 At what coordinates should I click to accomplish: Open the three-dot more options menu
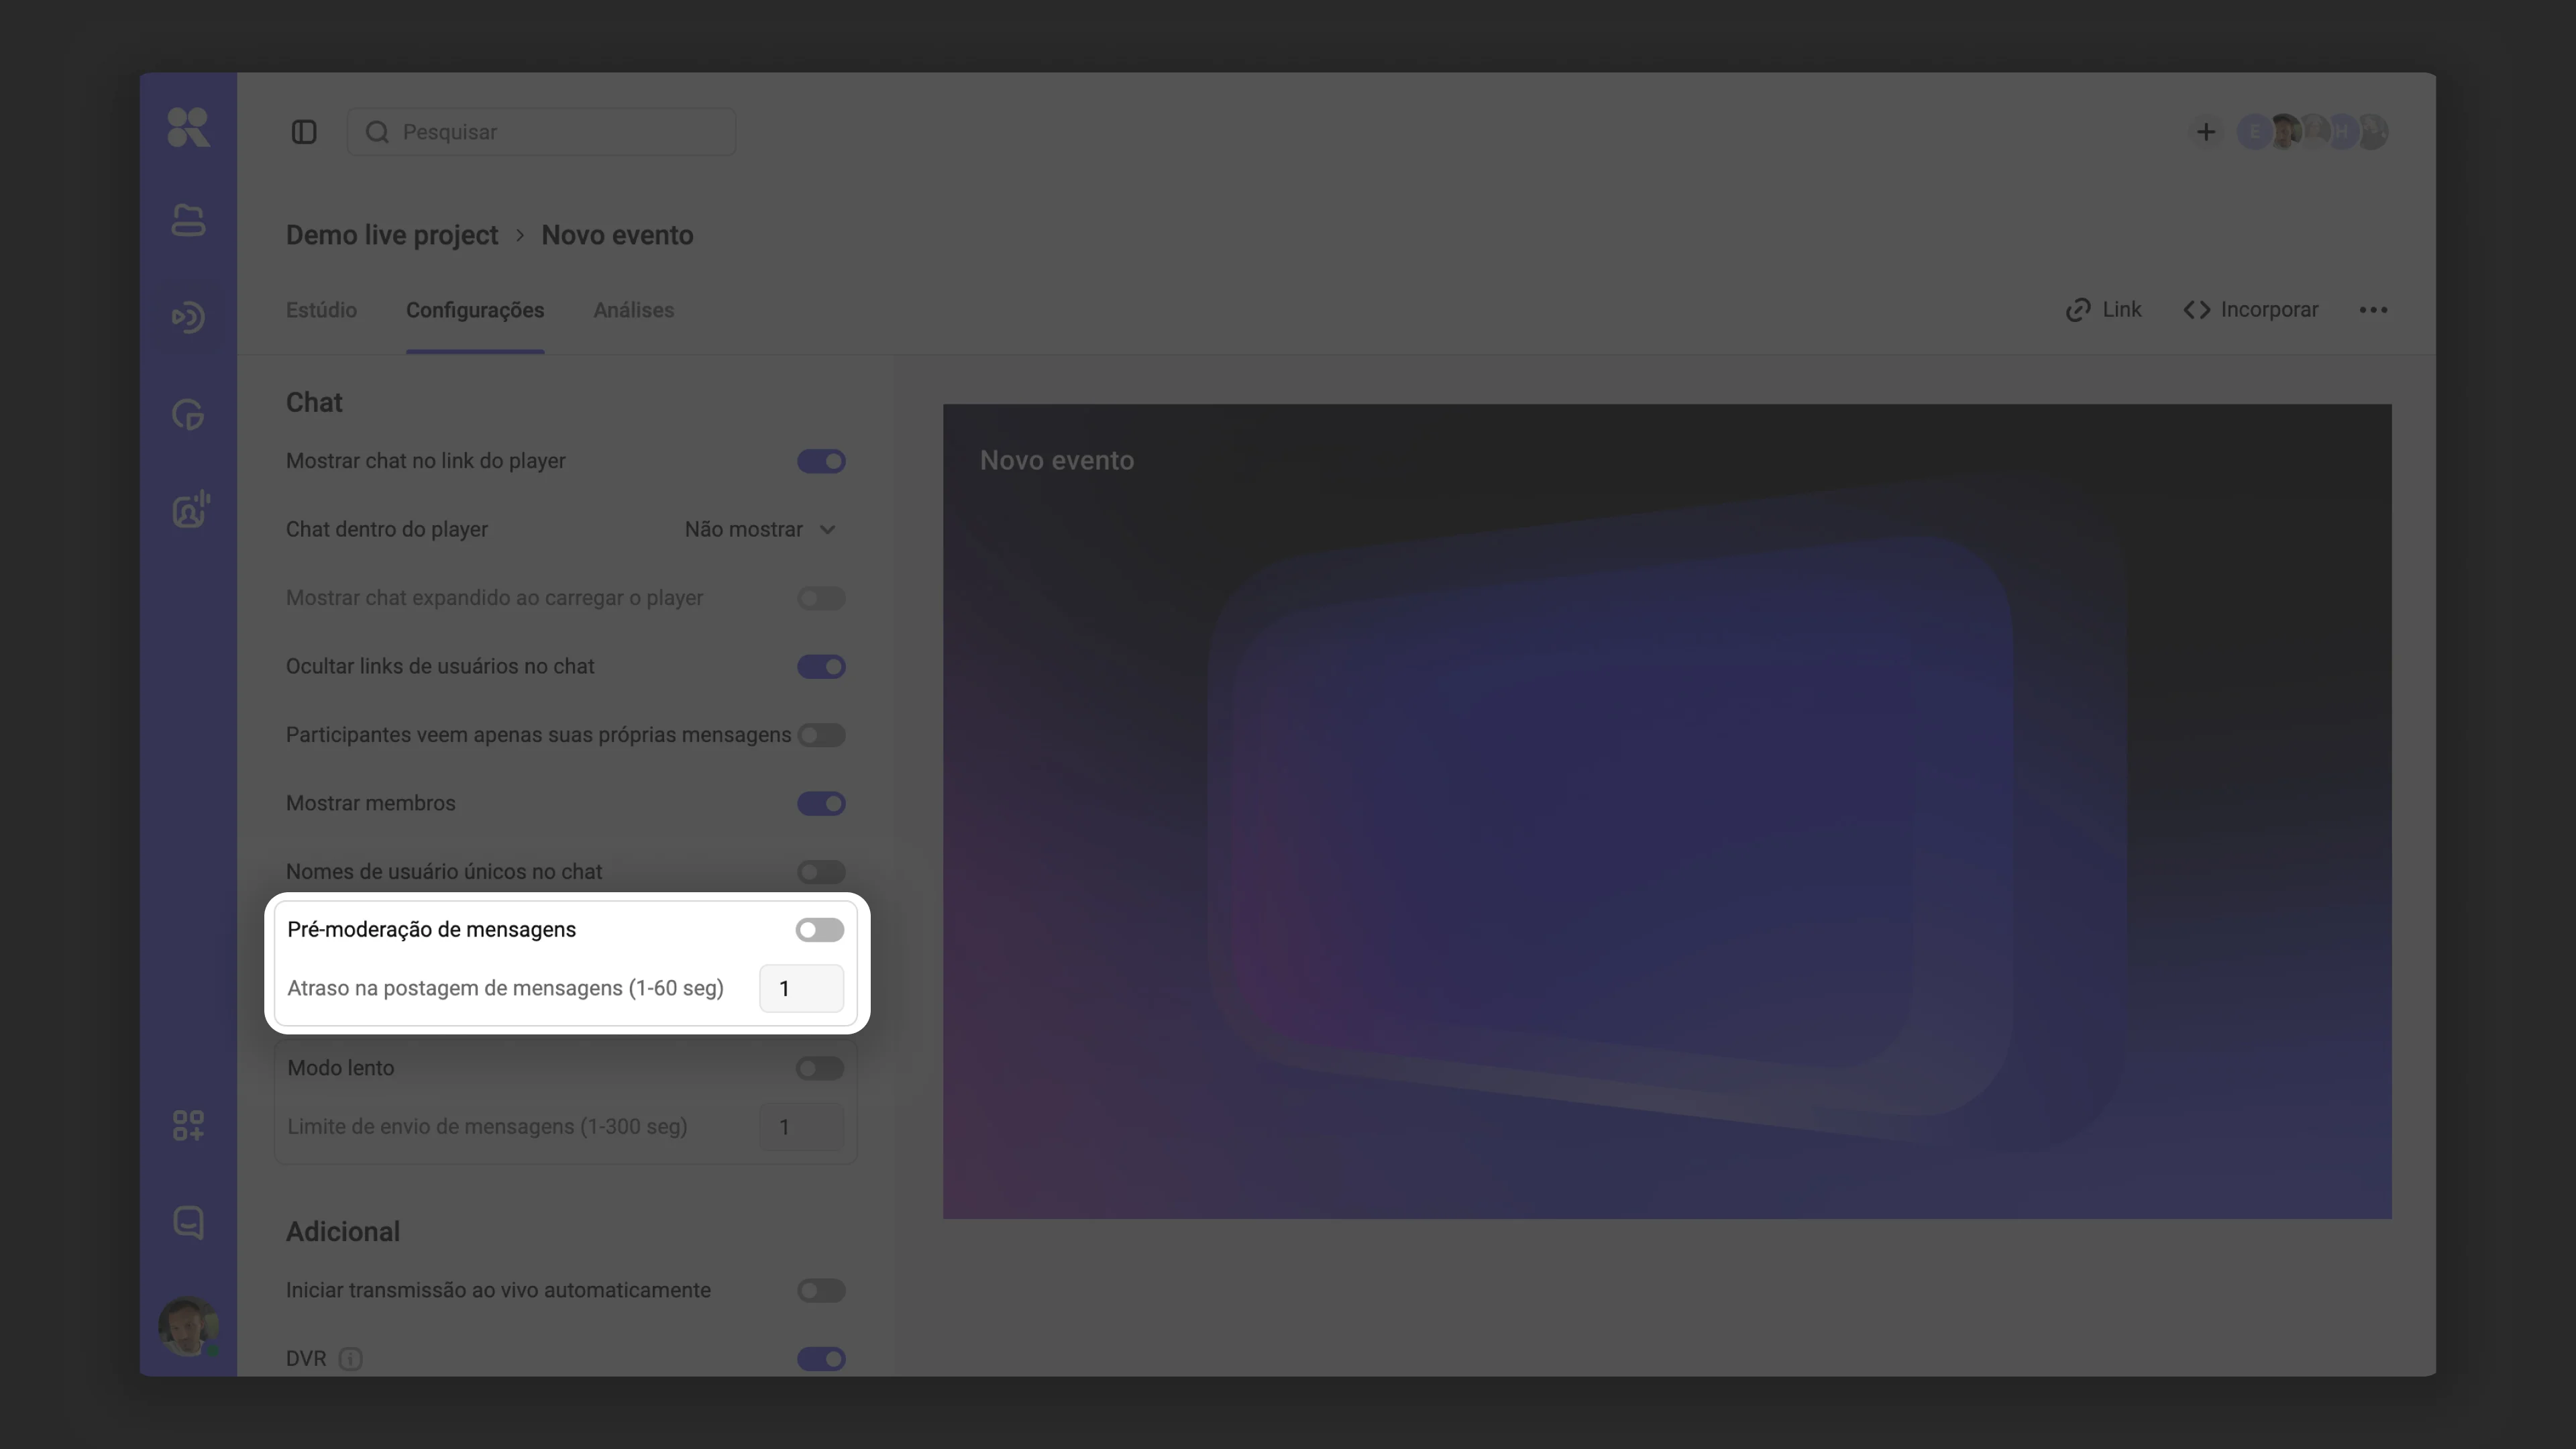tap(2373, 310)
